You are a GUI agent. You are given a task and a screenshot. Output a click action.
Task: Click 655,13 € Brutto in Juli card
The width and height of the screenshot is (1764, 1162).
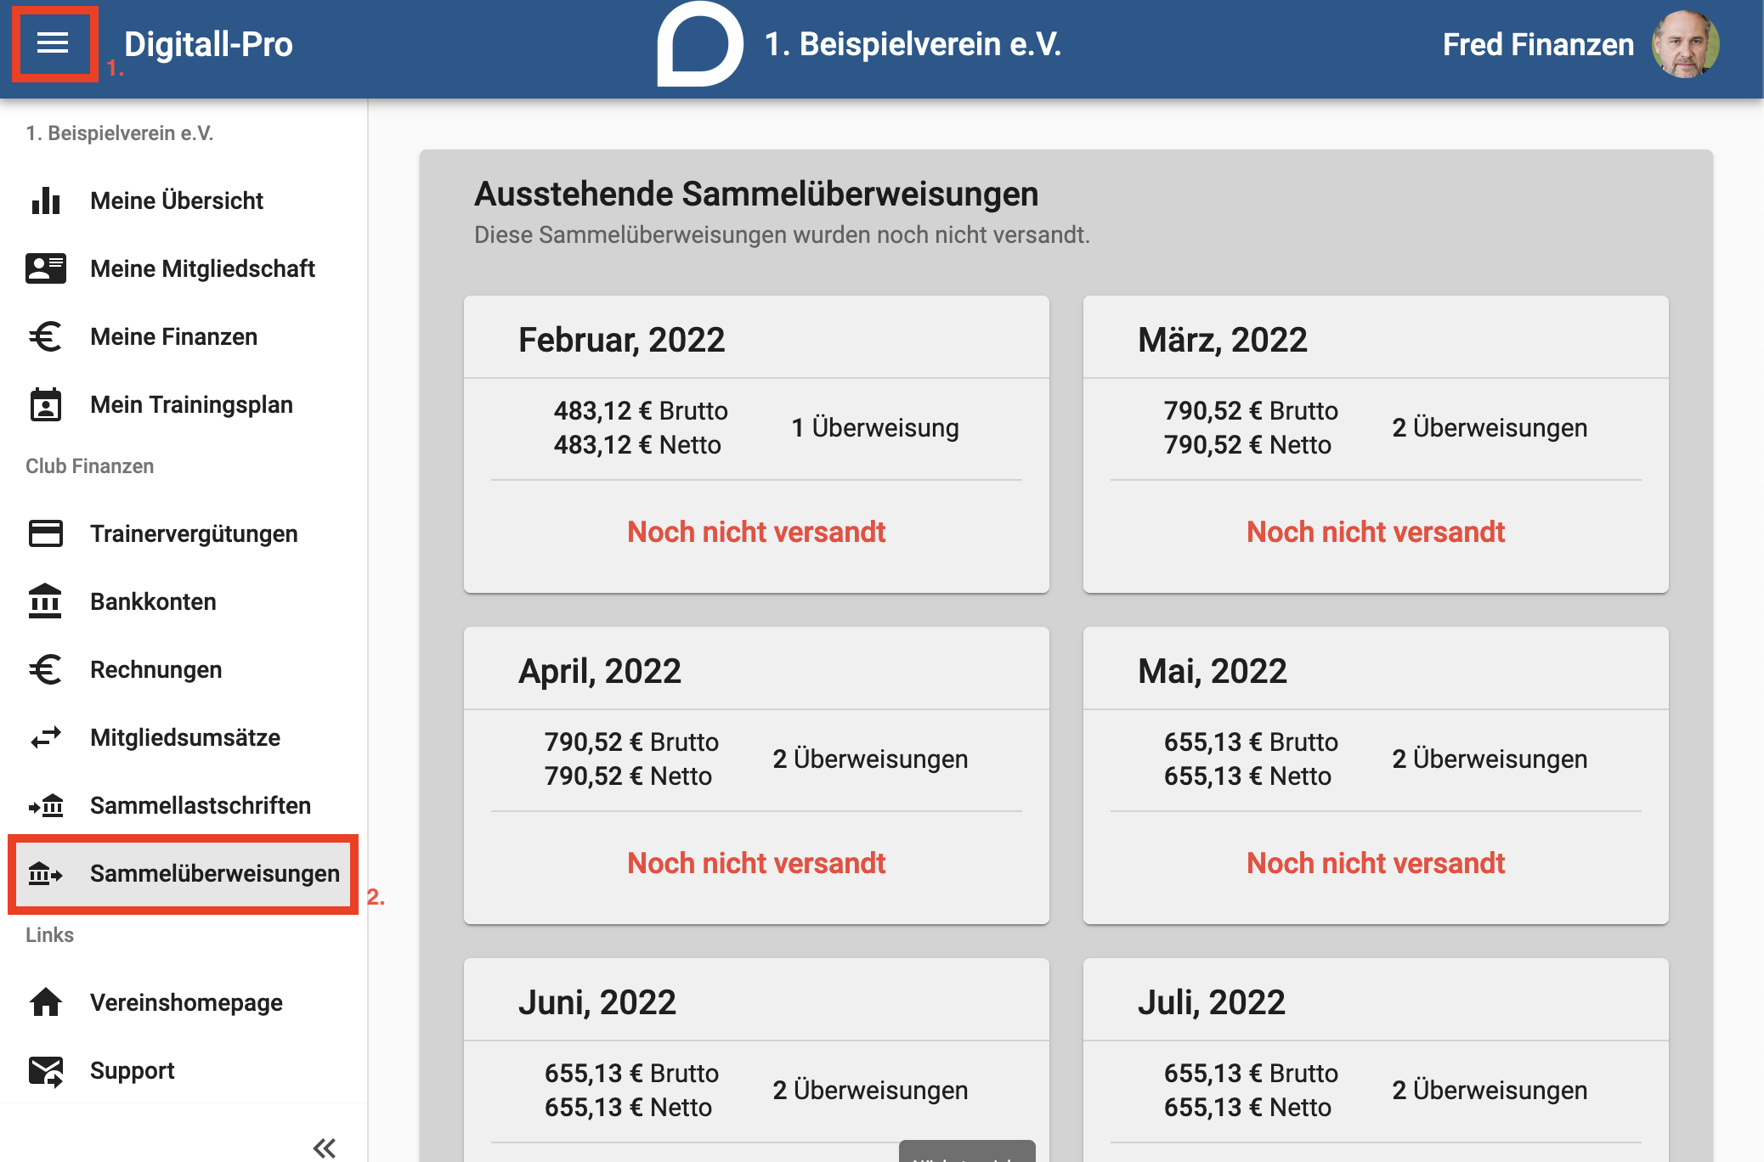point(1251,1073)
